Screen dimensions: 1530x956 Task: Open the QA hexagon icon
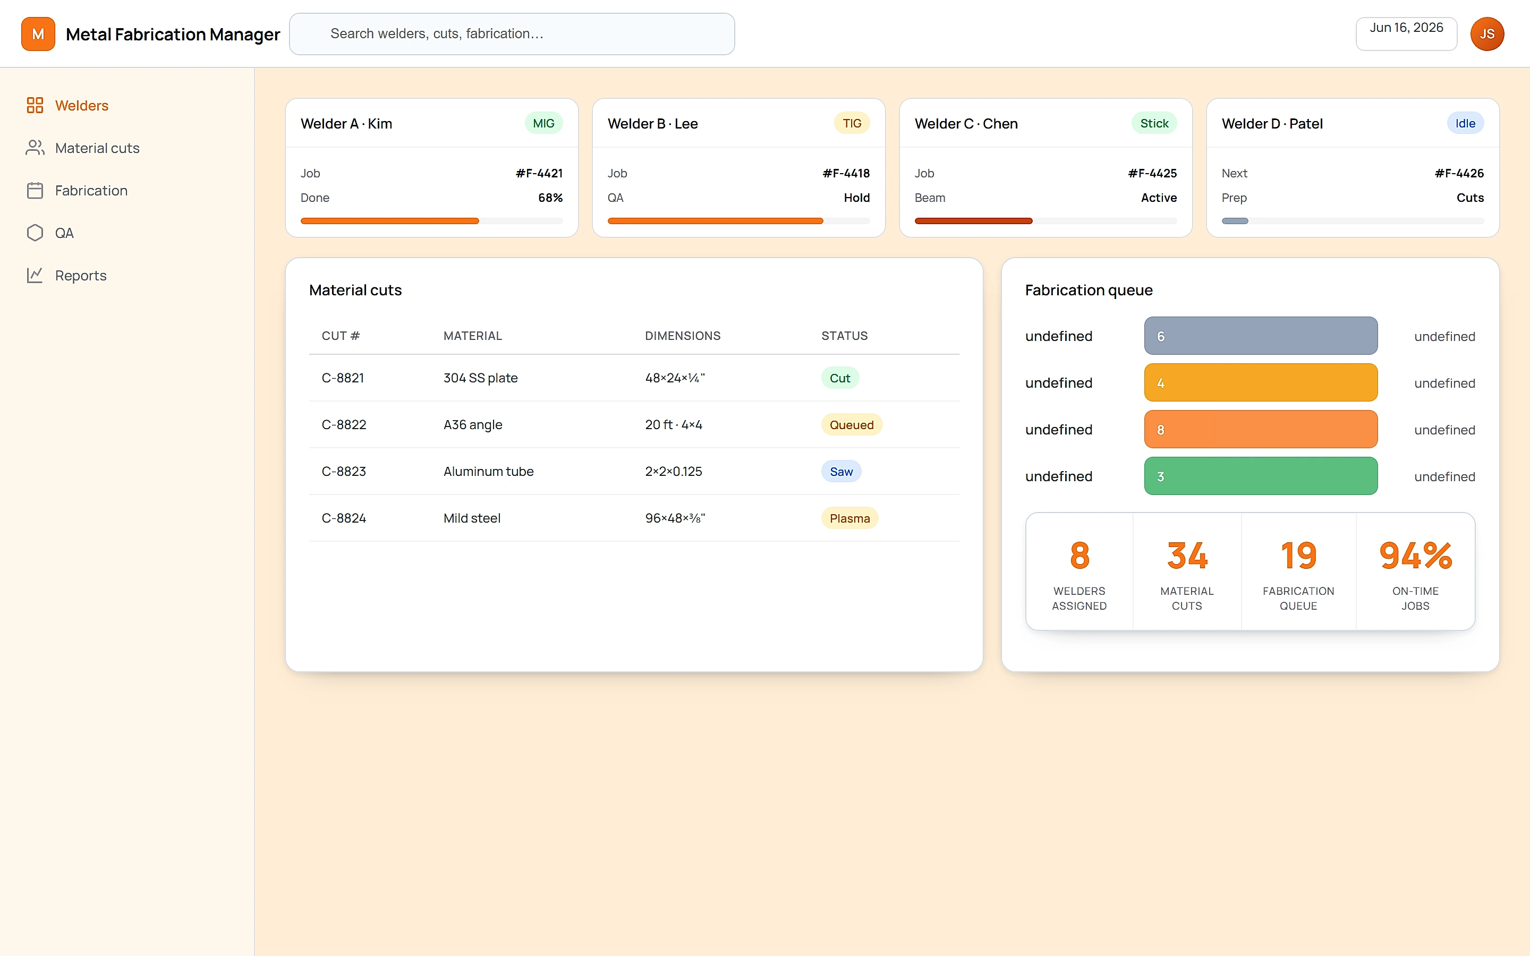tap(35, 233)
